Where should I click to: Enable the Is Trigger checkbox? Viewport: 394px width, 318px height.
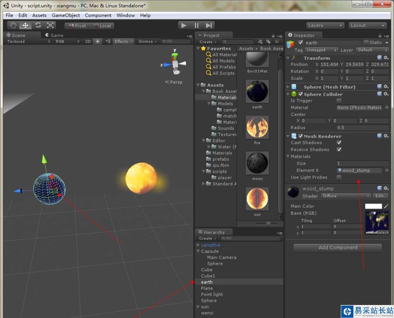pos(339,100)
